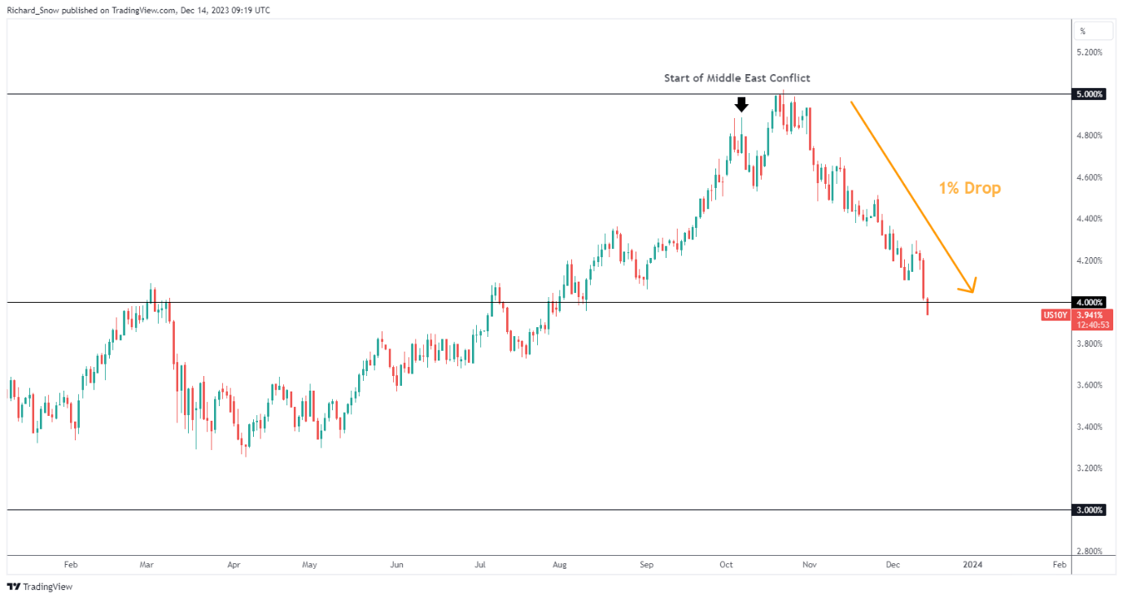This screenshot has height=599, width=1123.
Task: Open the % price scale unit box
Action: pos(1093,31)
